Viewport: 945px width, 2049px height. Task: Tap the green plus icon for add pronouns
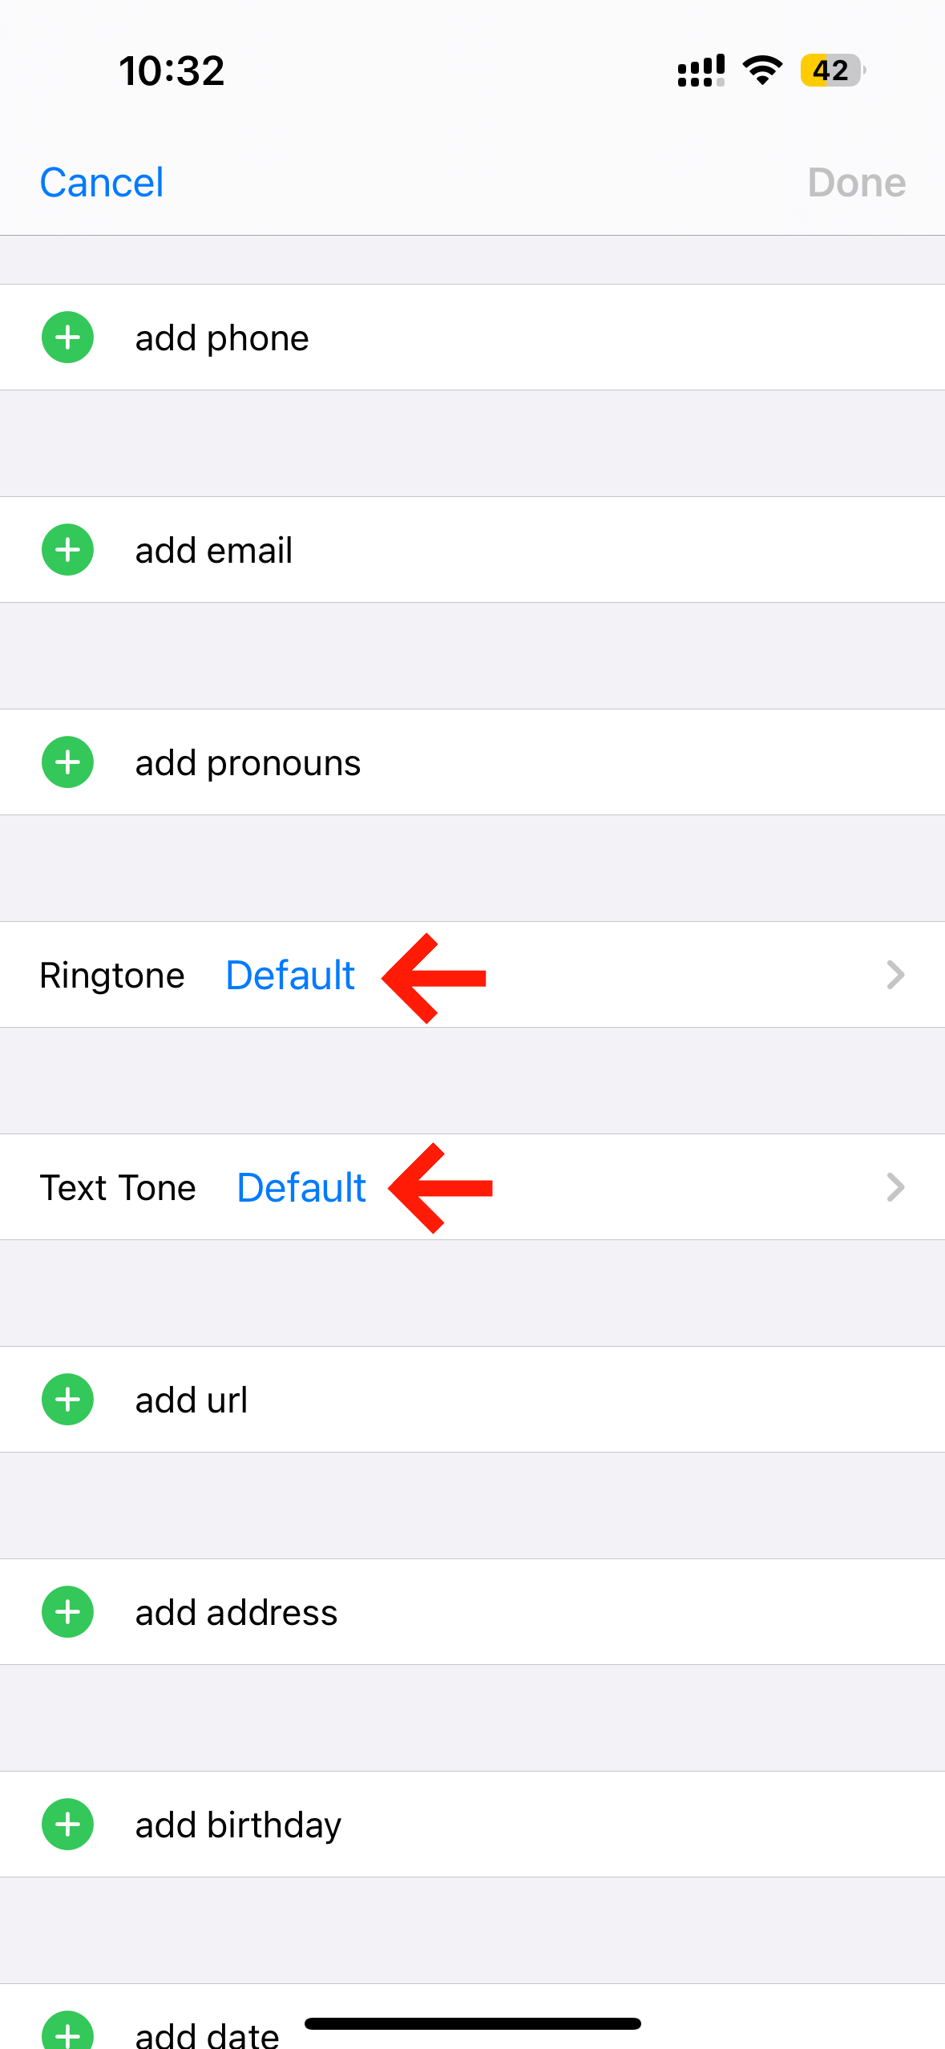pos(67,762)
